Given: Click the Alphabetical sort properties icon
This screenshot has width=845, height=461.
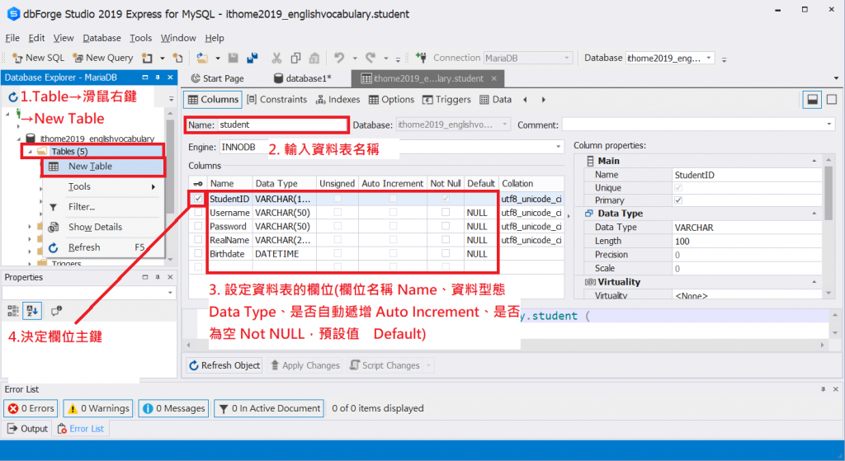Looking at the screenshot, I should [x=32, y=311].
